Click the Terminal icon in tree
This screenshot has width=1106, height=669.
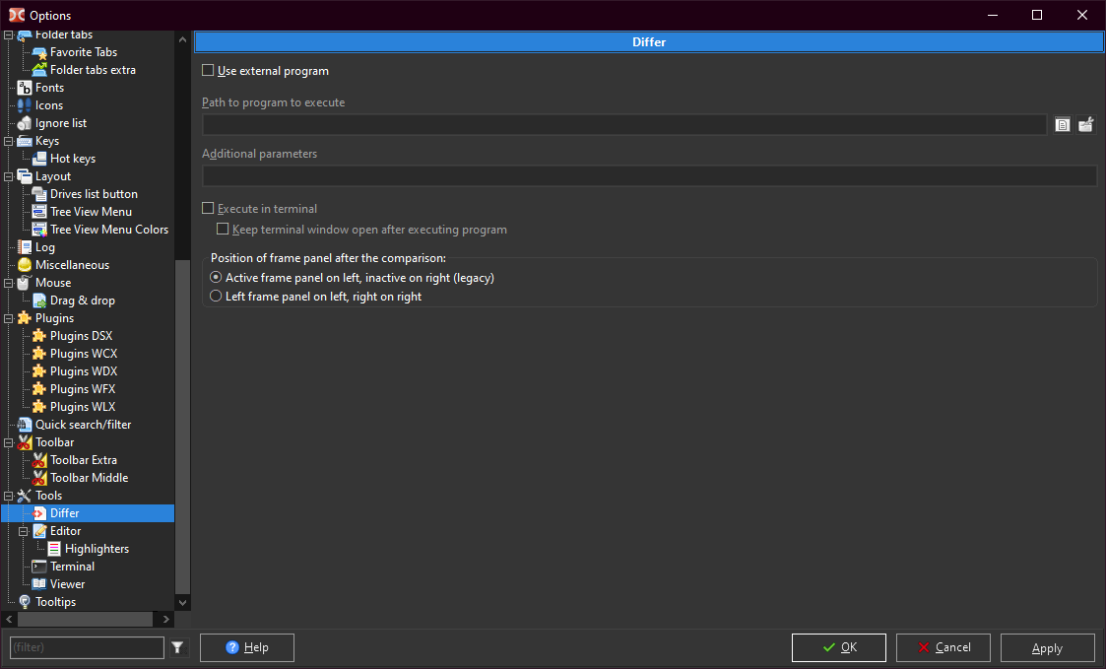(39, 567)
